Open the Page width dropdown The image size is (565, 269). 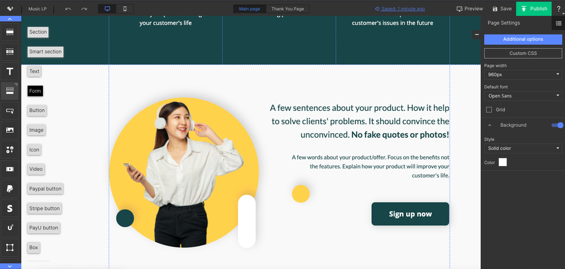point(523,75)
